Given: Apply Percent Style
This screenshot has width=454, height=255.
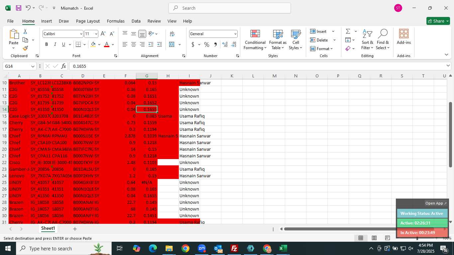Looking at the screenshot, I should pos(207,44).
